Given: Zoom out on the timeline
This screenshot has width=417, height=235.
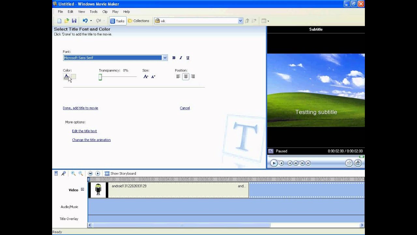Looking at the screenshot, I should pyautogui.click(x=80, y=173).
